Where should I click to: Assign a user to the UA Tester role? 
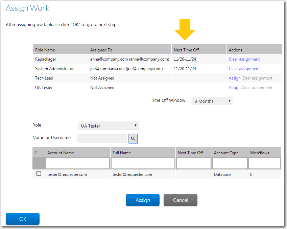coord(235,87)
